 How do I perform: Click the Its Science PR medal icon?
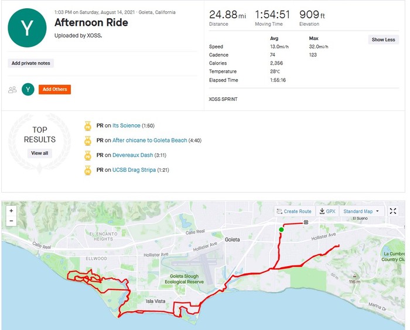tap(88, 125)
